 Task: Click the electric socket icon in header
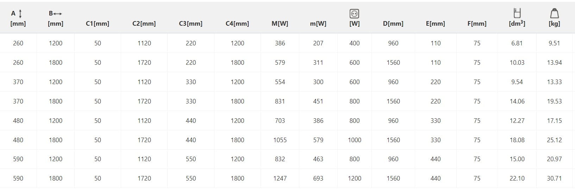(354, 14)
